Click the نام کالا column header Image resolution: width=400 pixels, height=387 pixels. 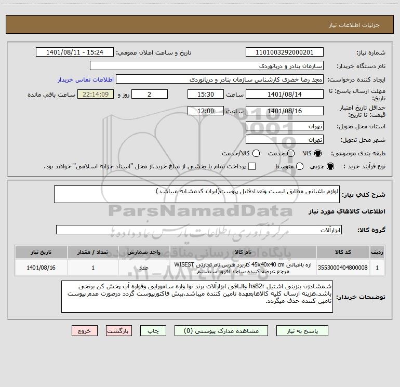pos(243,252)
